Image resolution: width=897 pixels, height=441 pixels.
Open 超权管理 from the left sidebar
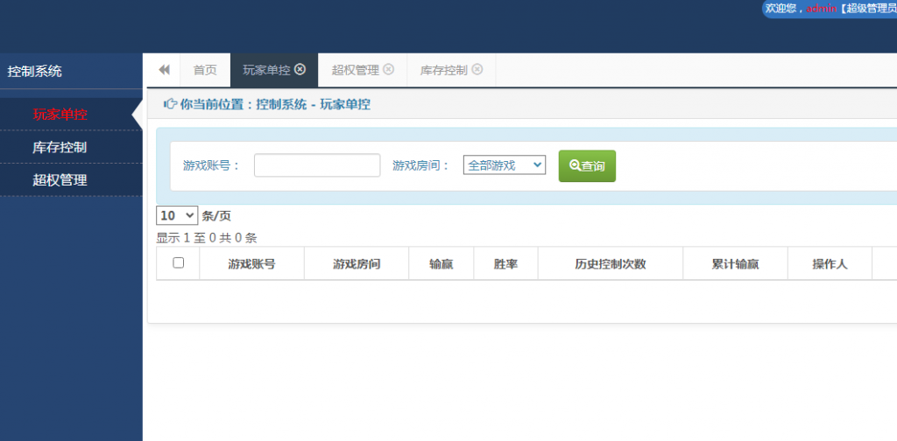click(60, 180)
